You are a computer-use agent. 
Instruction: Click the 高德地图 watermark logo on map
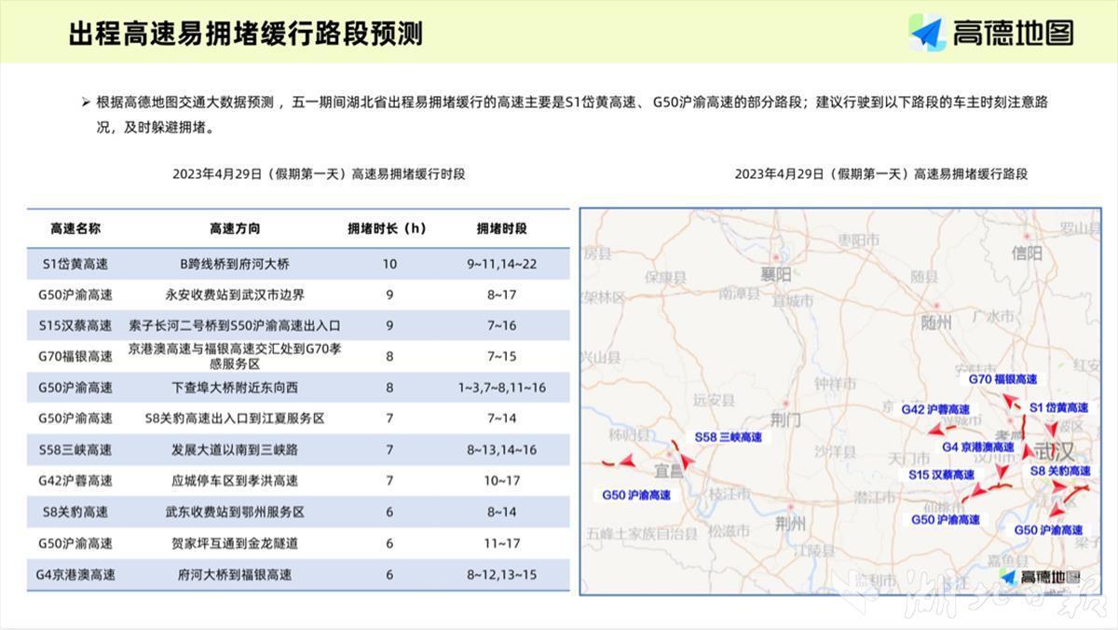pyautogui.click(x=1042, y=577)
